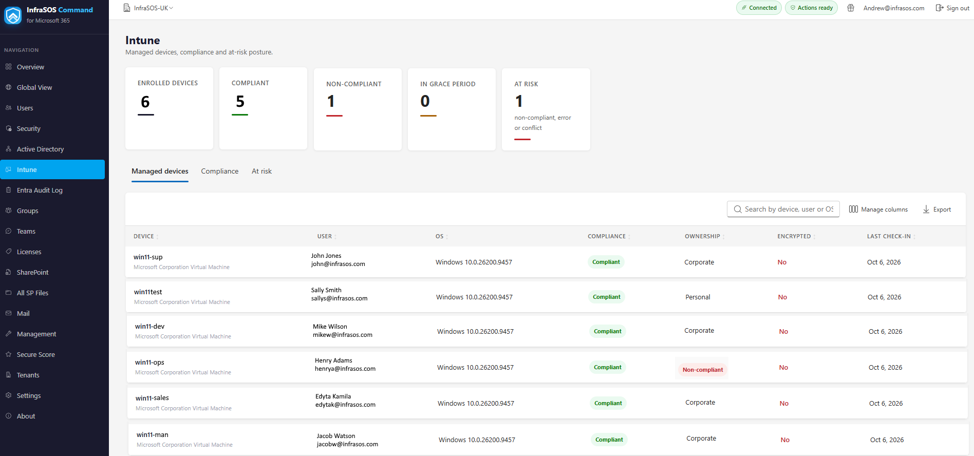
Task: Click the Users sidebar icon
Action: [9, 108]
